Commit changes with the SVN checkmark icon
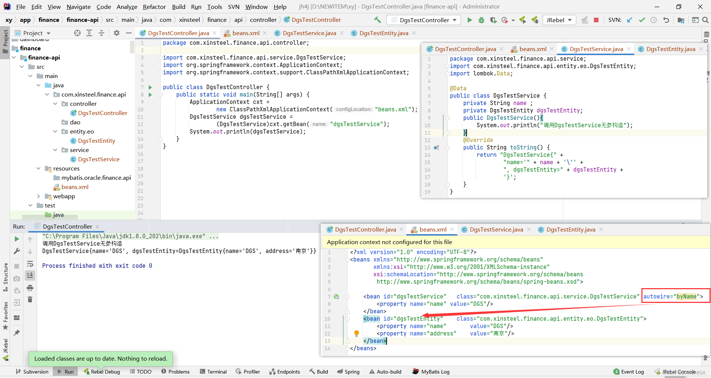 [642, 20]
